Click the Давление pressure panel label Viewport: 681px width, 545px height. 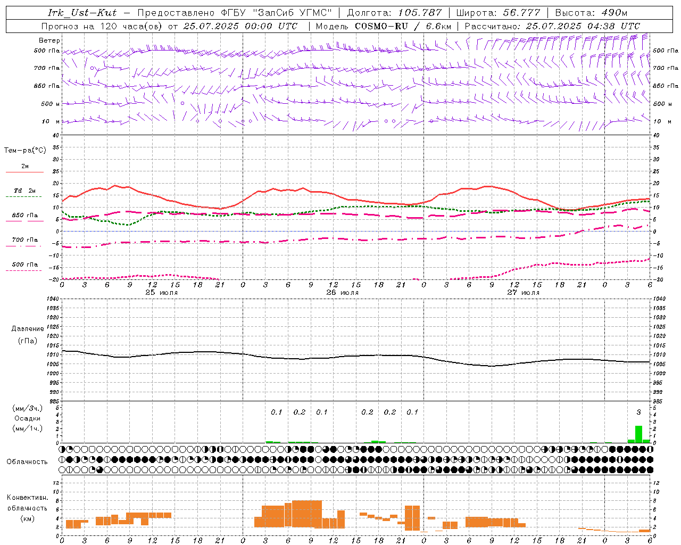pyautogui.click(x=28, y=329)
